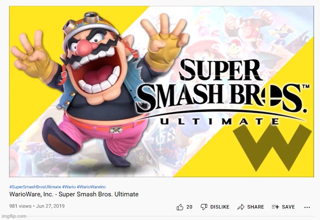The width and height of the screenshot is (320, 220).
Task: Open the #Wario hashtag link
Action: coord(69,187)
